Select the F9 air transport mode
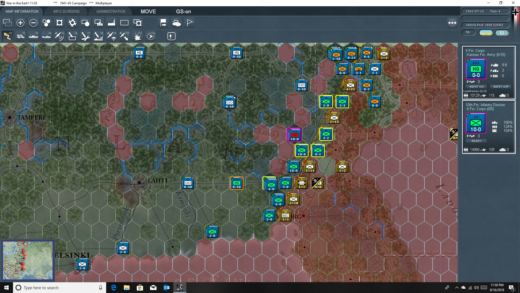 (111, 36)
